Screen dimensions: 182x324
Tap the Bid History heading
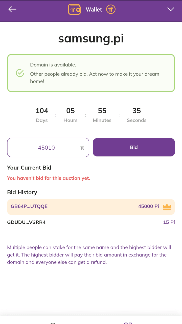pyautogui.click(x=22, y=192)
